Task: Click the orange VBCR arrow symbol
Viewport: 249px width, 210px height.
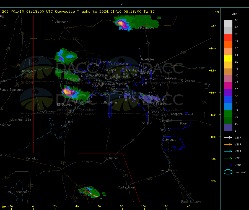Action: tap(228, 144)
